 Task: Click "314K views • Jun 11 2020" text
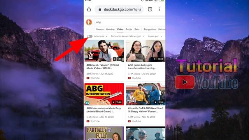tap(100, 73)
